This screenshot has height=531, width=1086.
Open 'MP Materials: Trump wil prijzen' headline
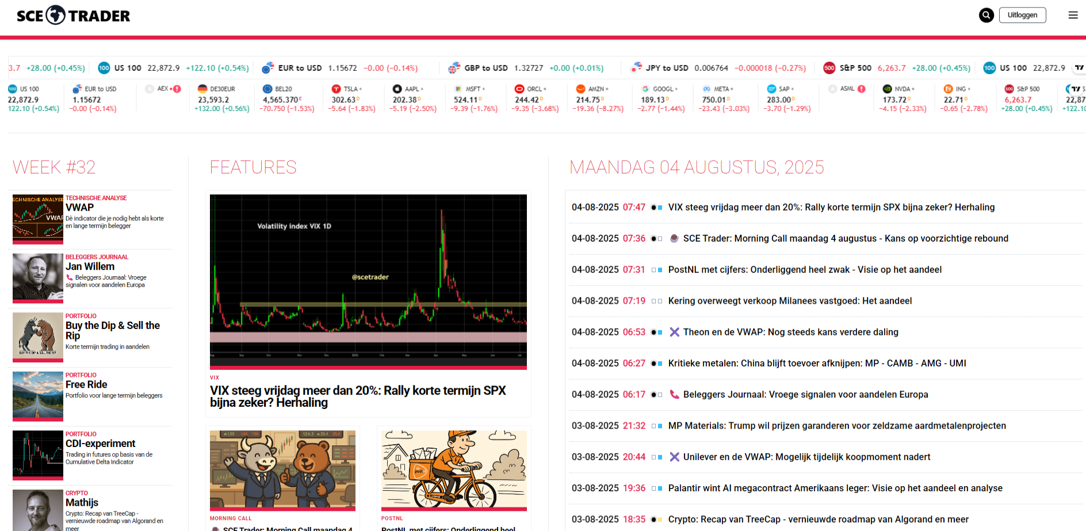coord(837,426)
